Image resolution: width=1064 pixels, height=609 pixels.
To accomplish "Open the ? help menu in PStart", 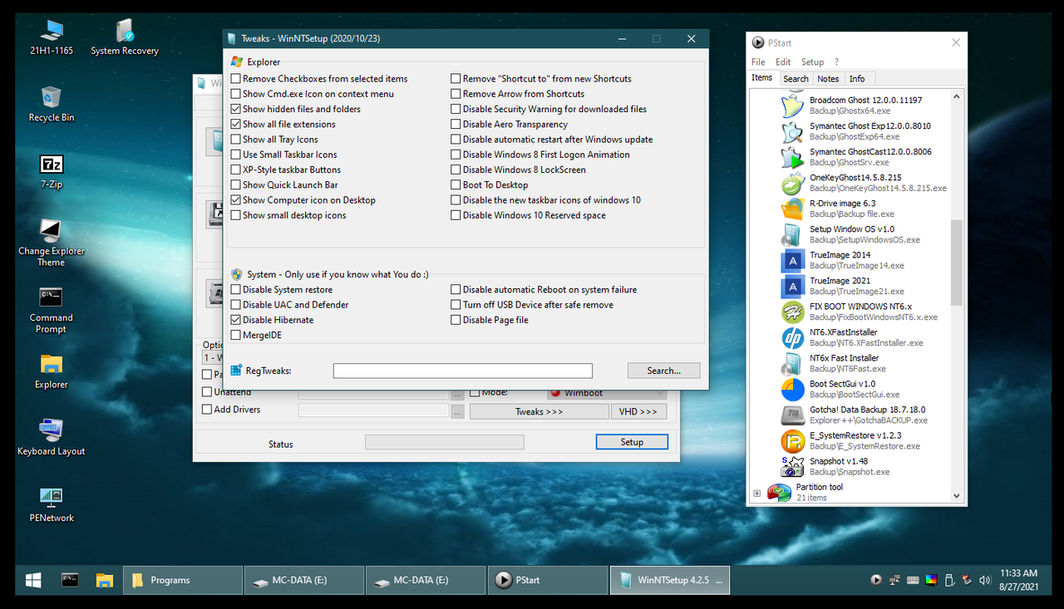I will tap(836, 62).
